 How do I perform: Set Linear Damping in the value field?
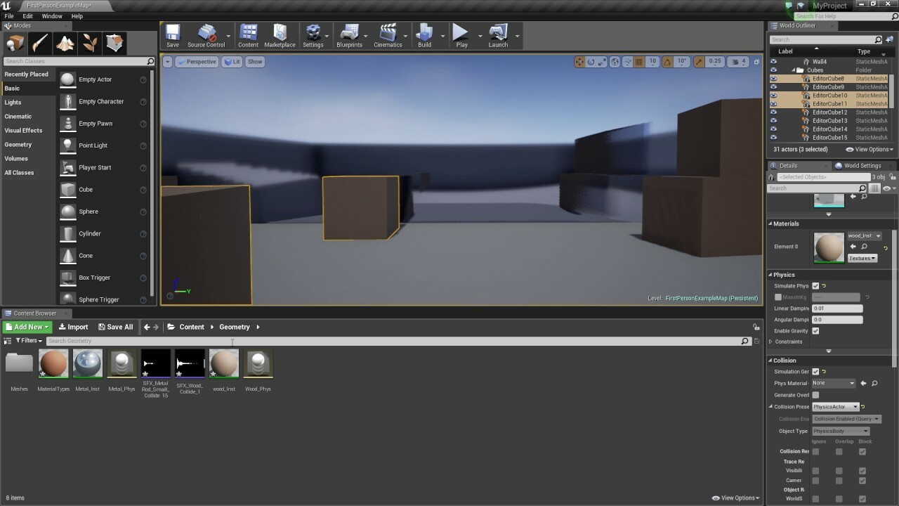coord(836,308)
